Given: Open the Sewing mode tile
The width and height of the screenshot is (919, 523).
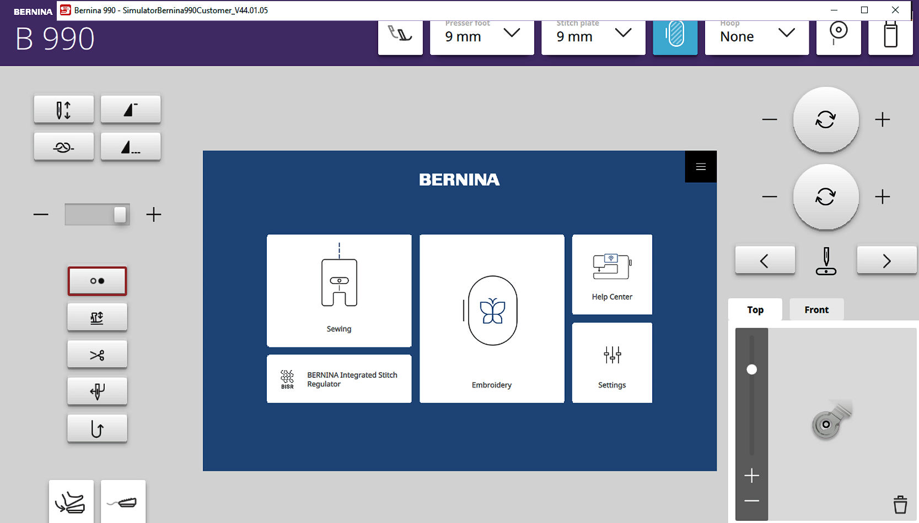Looking at the screenshot, I should (339, 291).
